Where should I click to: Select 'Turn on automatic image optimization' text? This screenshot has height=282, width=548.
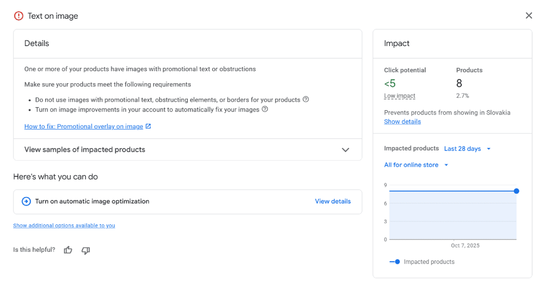(92, 201)
